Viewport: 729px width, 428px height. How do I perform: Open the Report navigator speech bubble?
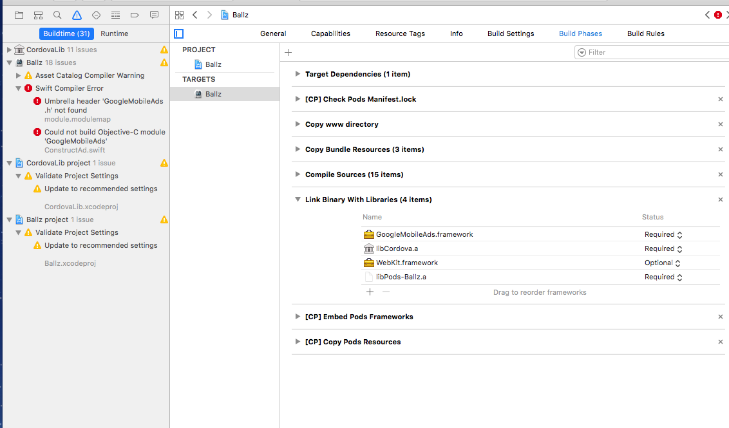coord(155,15)
